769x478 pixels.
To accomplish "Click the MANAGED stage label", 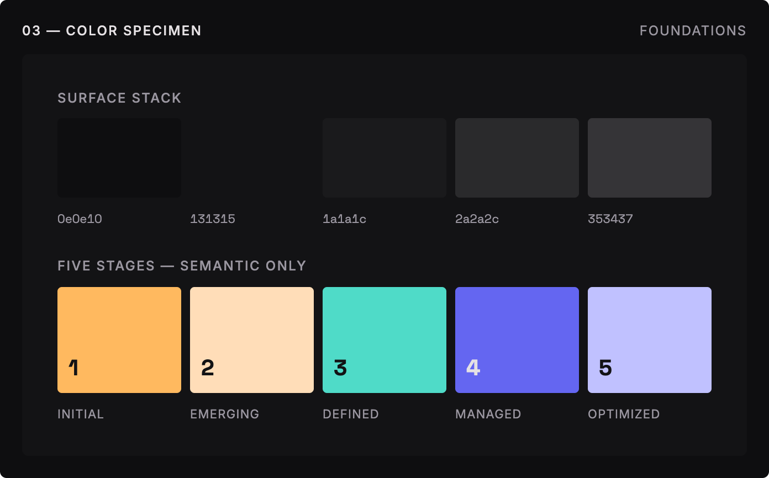I will 488,414.
